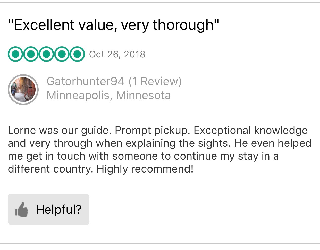Click the first green rating bubble

[16, 54]
